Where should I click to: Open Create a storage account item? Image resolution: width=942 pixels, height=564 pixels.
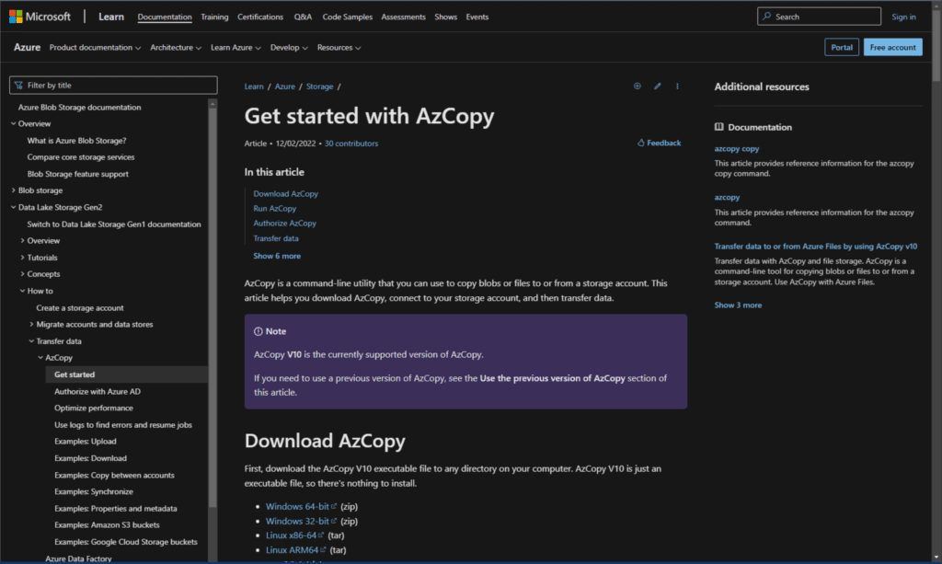click(80, 307)
